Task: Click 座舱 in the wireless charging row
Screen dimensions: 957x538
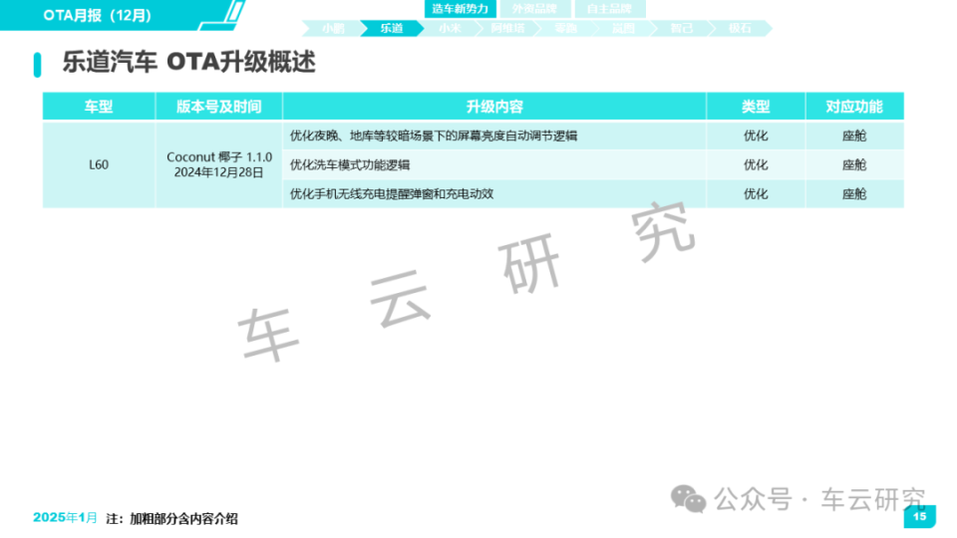Action: 854,194
